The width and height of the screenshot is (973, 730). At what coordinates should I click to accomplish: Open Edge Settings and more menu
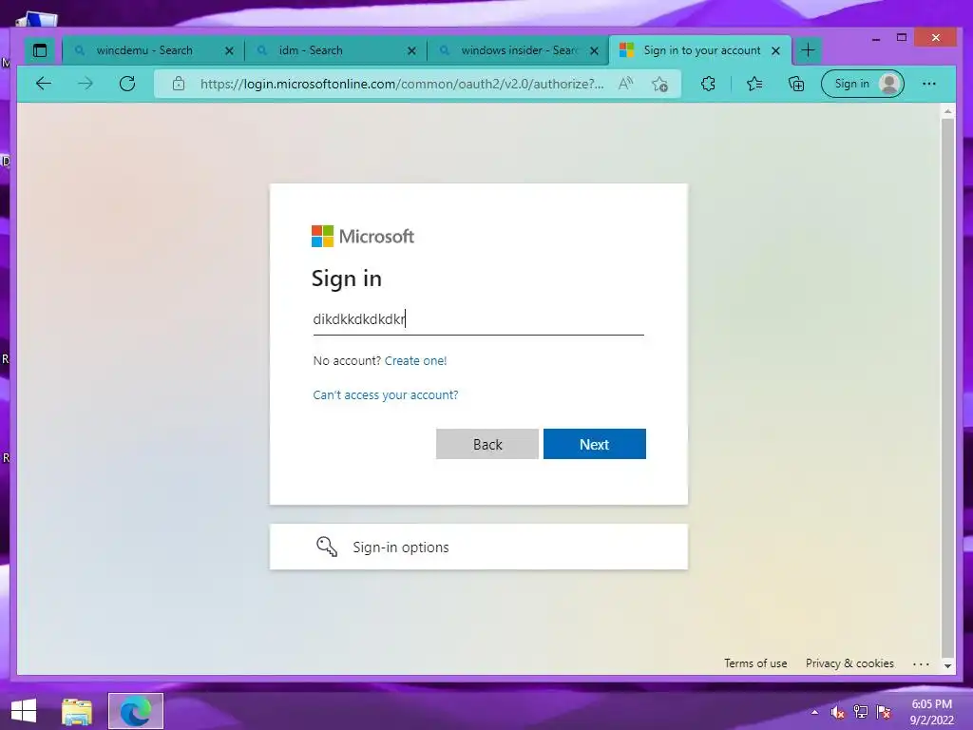[929, 84]
